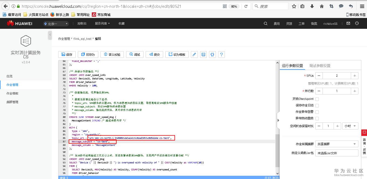Click the search magnifier in the header
Image resolution: width=367 pixels, height=179 pixels.
click(x=265, y=23)
